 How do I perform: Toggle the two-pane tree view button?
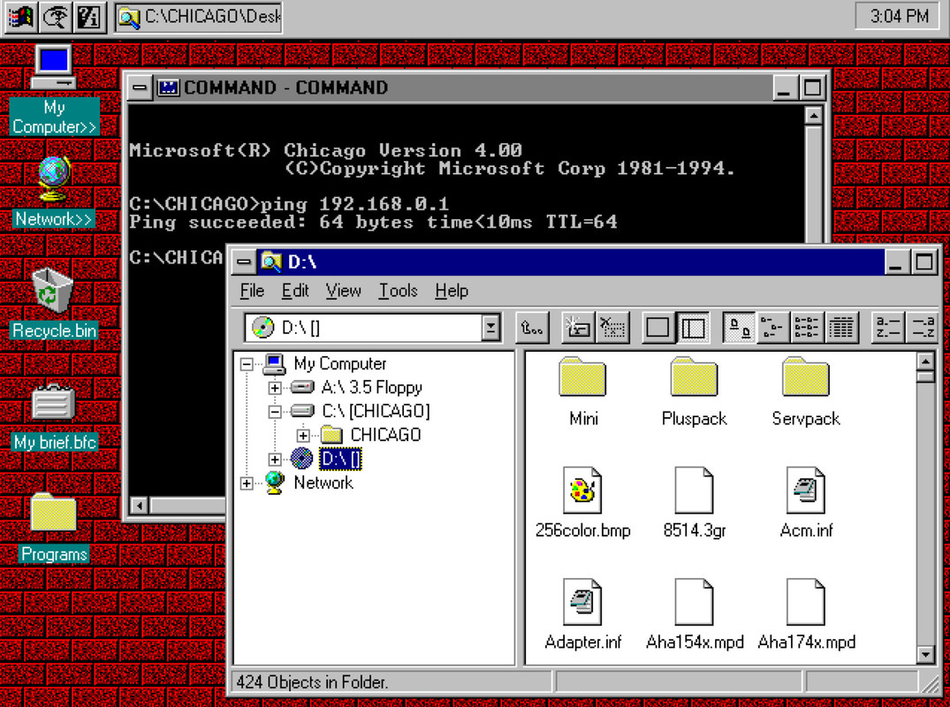point(693,328)
